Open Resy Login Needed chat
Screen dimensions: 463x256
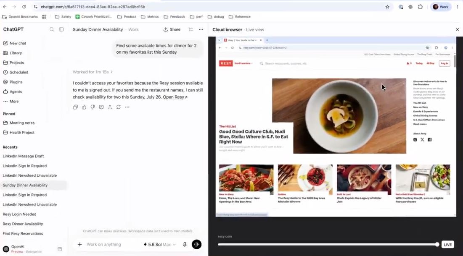click(x=19, y=214)
